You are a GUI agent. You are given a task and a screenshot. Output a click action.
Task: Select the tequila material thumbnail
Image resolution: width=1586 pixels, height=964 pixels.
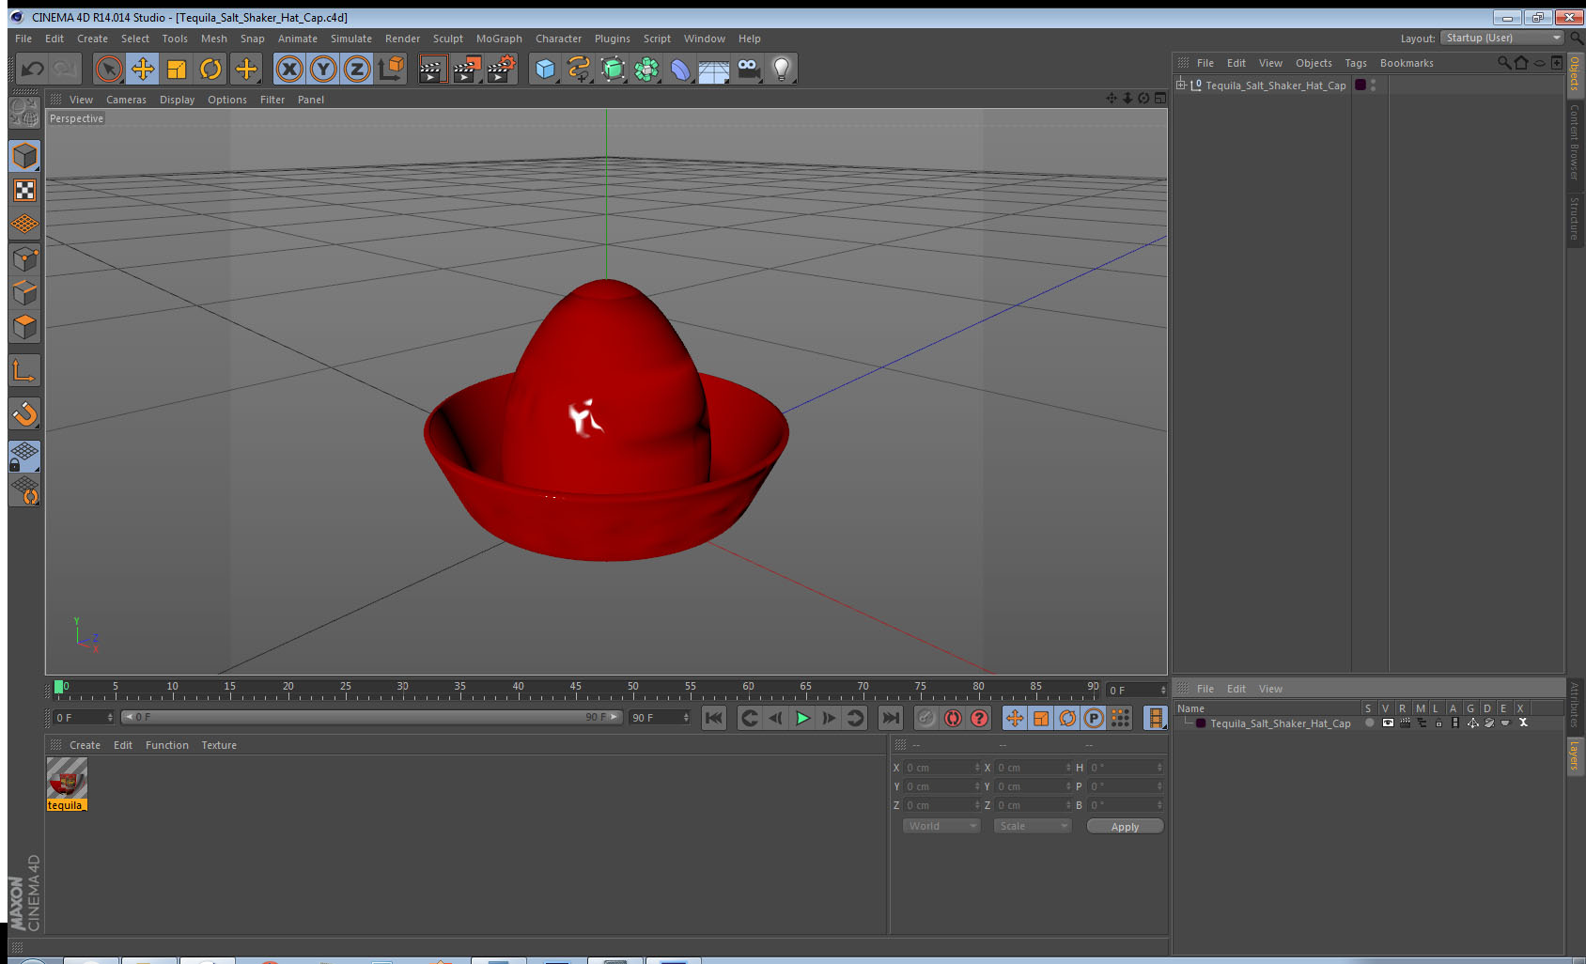[x=67, y=778]
